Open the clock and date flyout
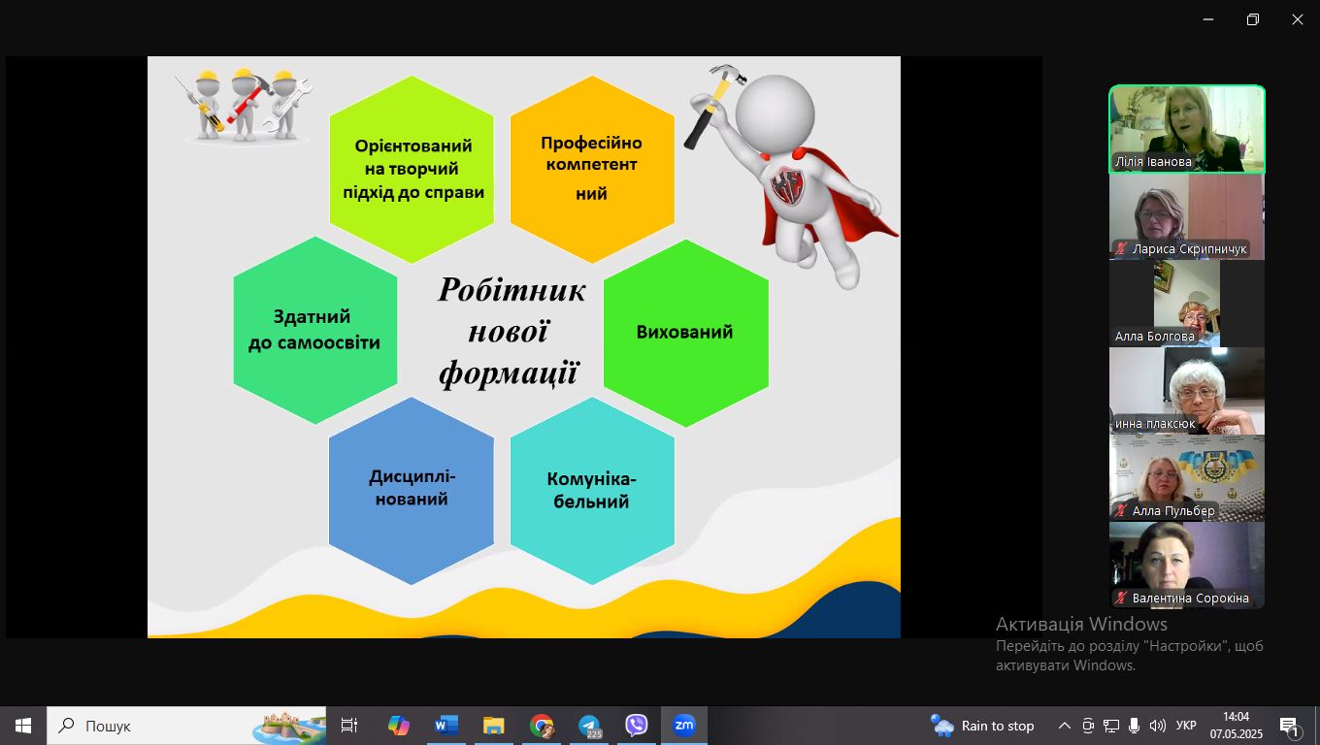 [x=1236, y=726]
